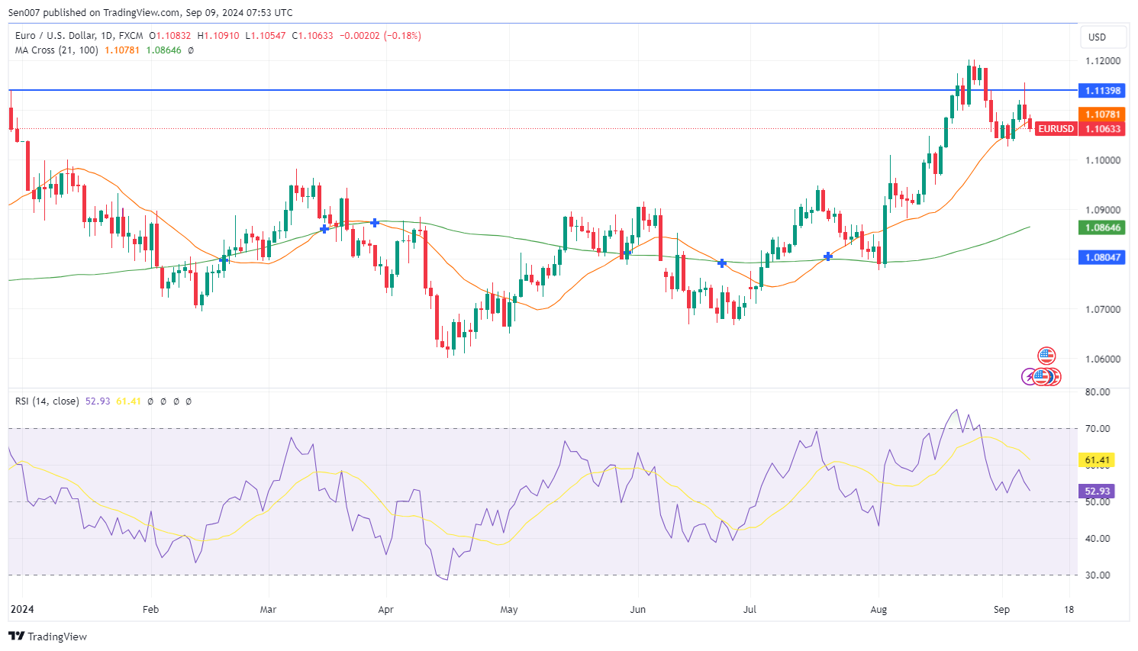This screenshot has height=651, width=1138.
Task: Click the 1.10000 price scale label
Action: point(1103,160)
